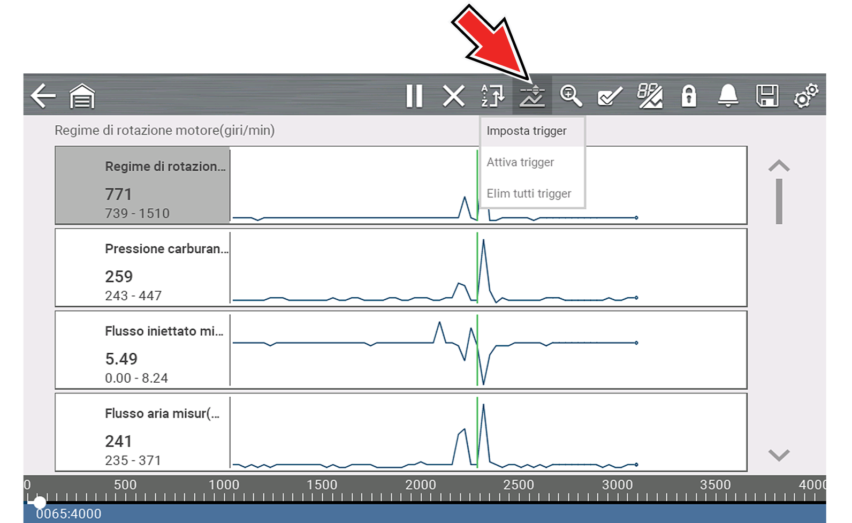Save data with the floppy disk icon

click(x=767, y=96)
